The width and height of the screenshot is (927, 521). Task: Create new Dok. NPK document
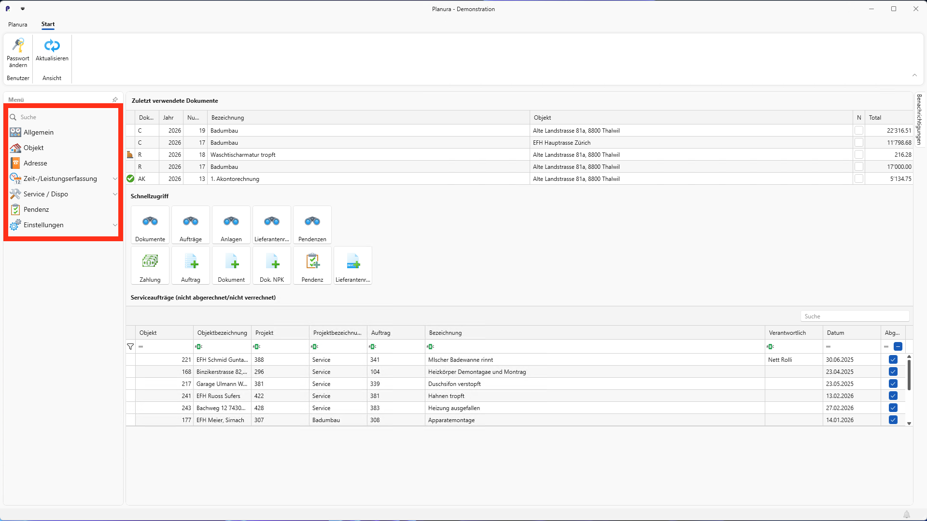[271, 265]
